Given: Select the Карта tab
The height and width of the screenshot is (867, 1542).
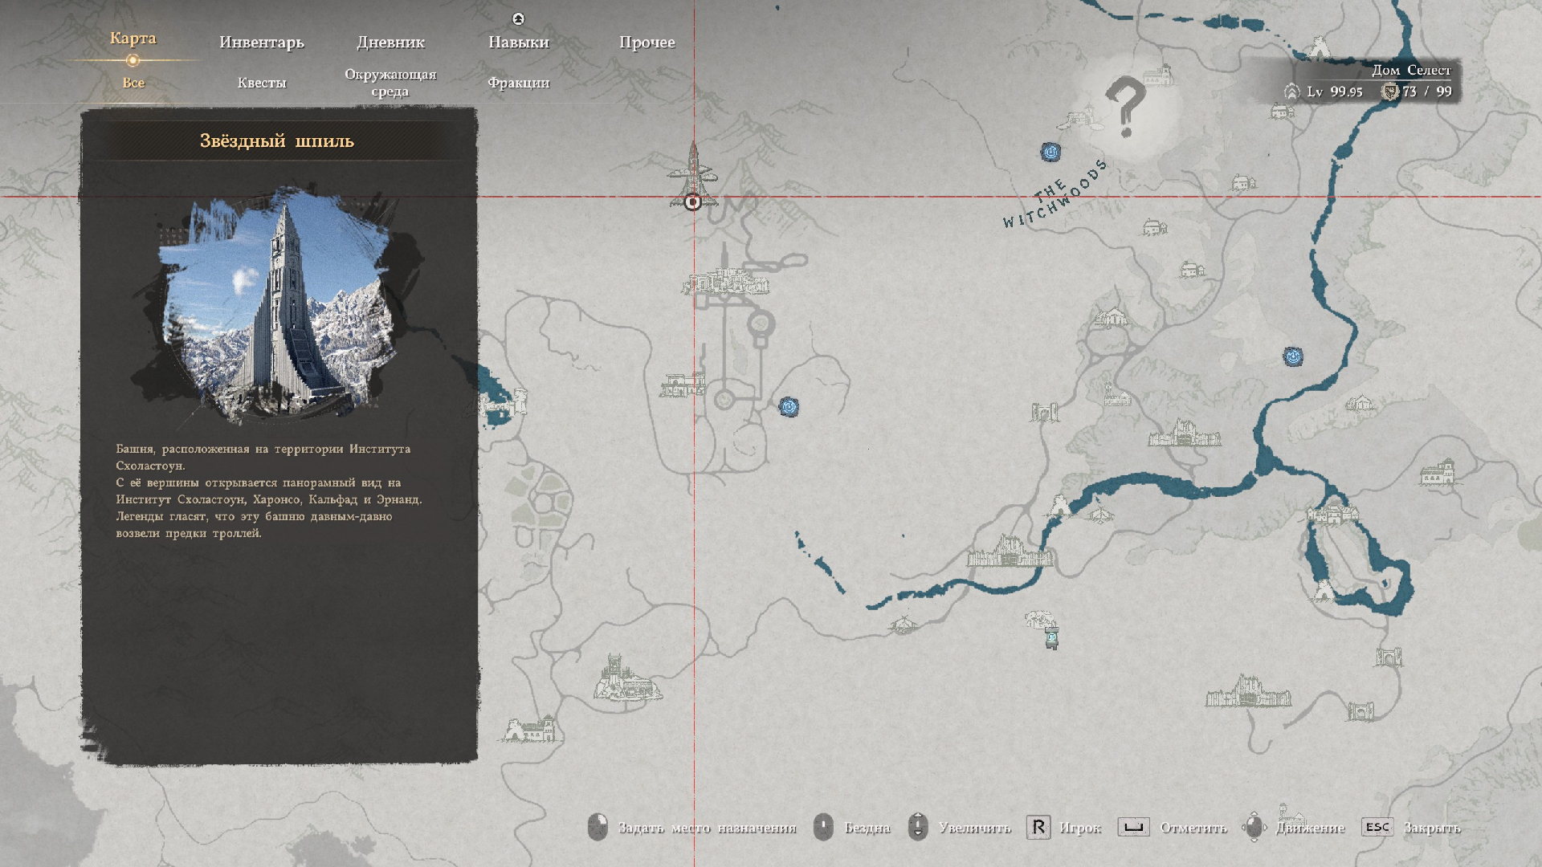Looking at the screenshot, I should (133, 38).
